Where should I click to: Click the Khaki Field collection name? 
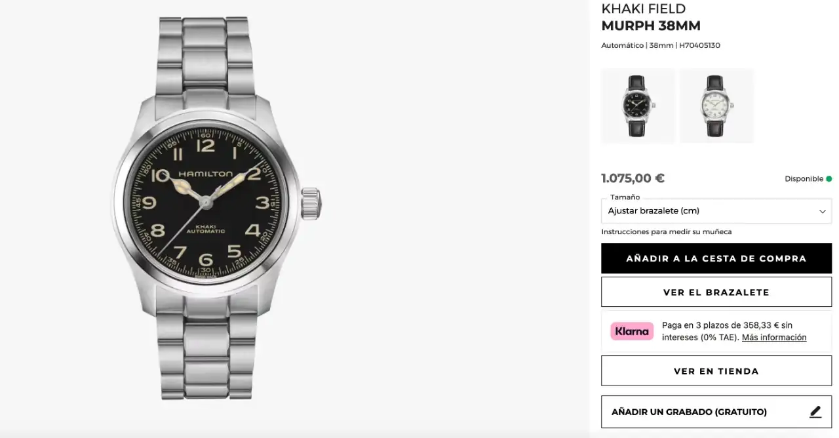point(644,9)
